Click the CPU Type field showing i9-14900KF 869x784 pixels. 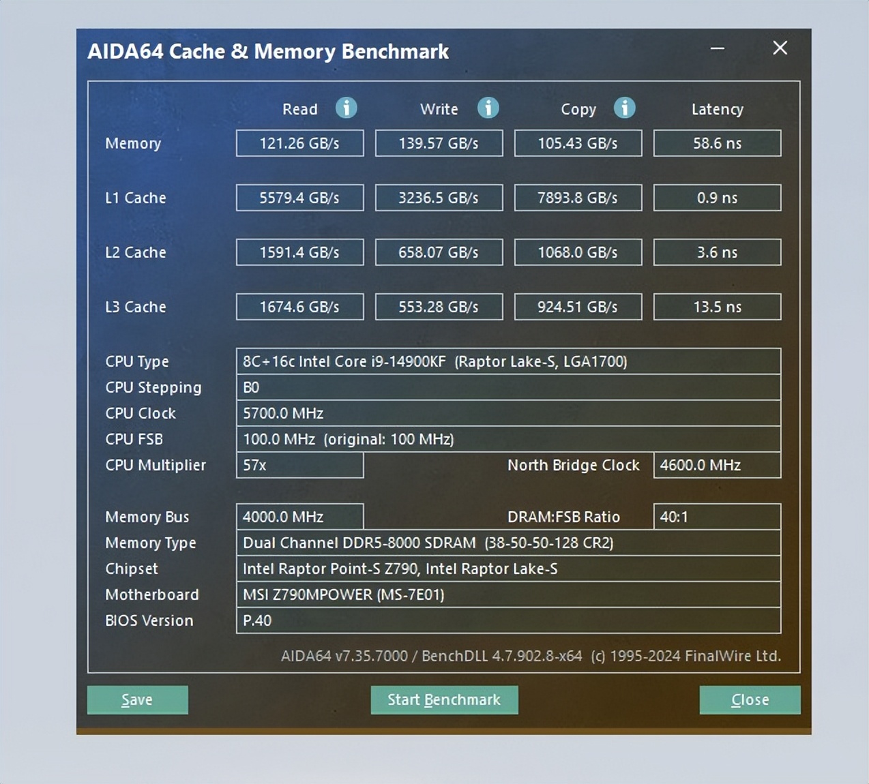coord(508,361)
